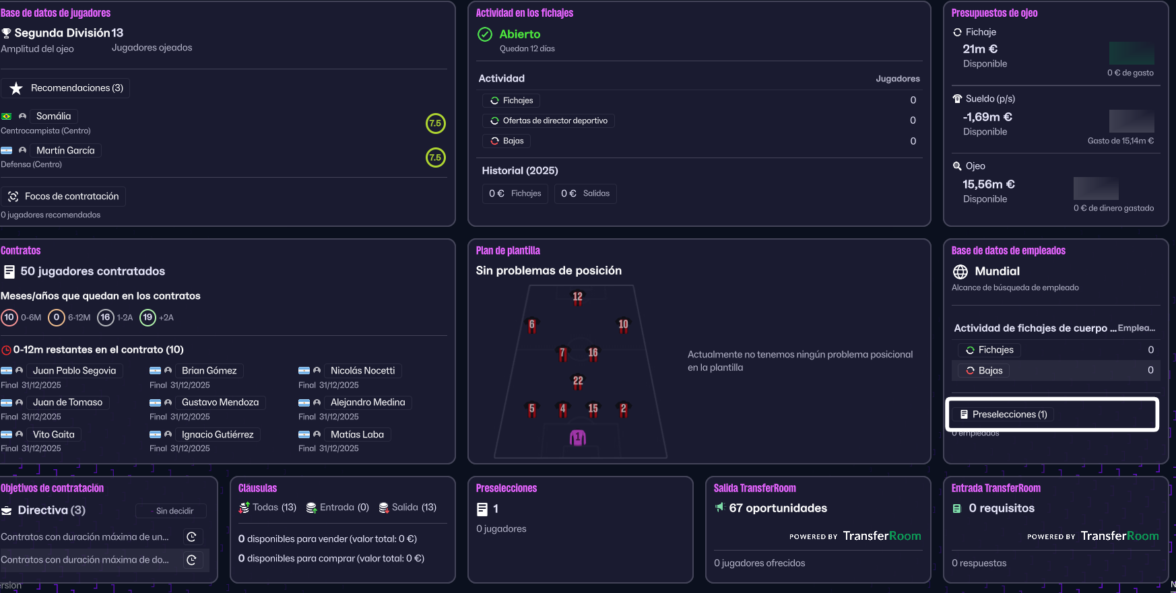Open the Base de datos de jugadores panel
The width and height of the screenshot is (1176, 593).
56,13
